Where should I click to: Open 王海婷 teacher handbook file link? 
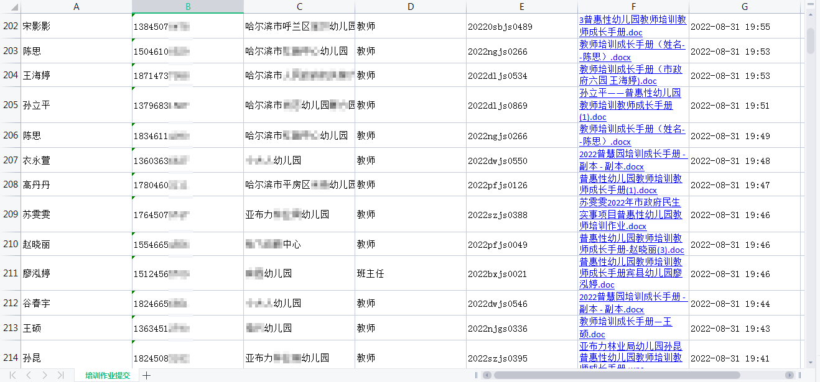point(630,75)
